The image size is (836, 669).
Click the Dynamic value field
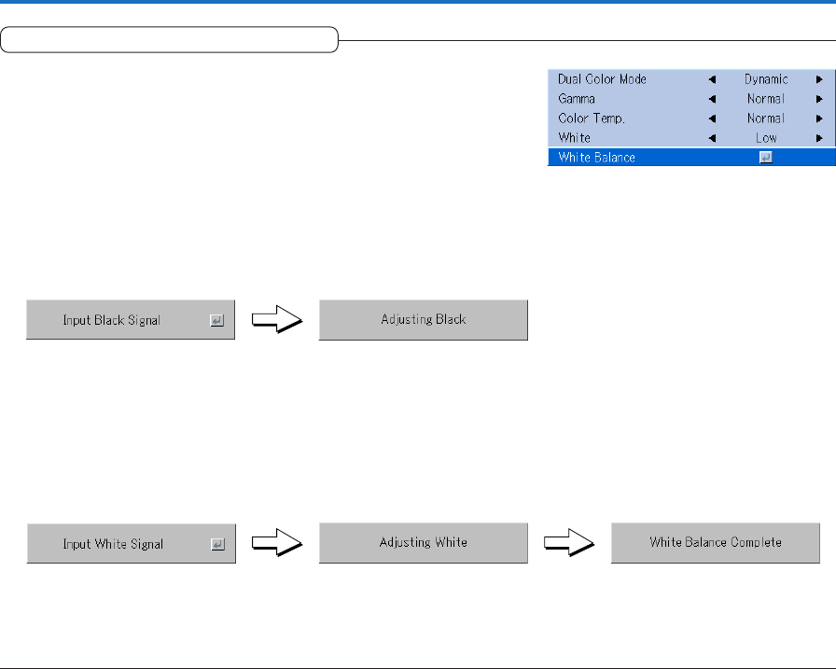[766, 79]
